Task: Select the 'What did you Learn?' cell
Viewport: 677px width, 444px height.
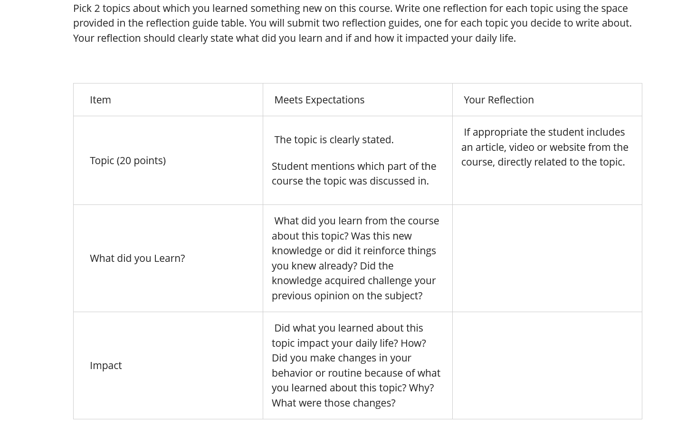Action: pos(168,258)
